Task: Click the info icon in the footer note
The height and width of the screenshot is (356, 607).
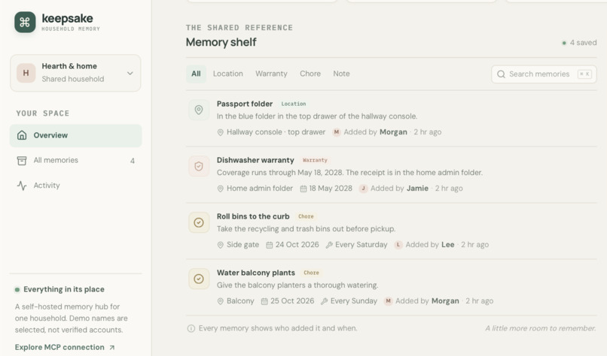Action: (x=191, y=328)
